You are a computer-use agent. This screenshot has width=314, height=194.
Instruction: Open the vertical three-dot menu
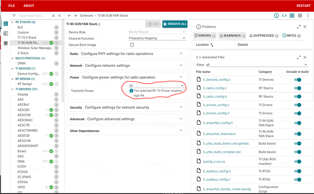pyautogui.click(x=308, y=16)
